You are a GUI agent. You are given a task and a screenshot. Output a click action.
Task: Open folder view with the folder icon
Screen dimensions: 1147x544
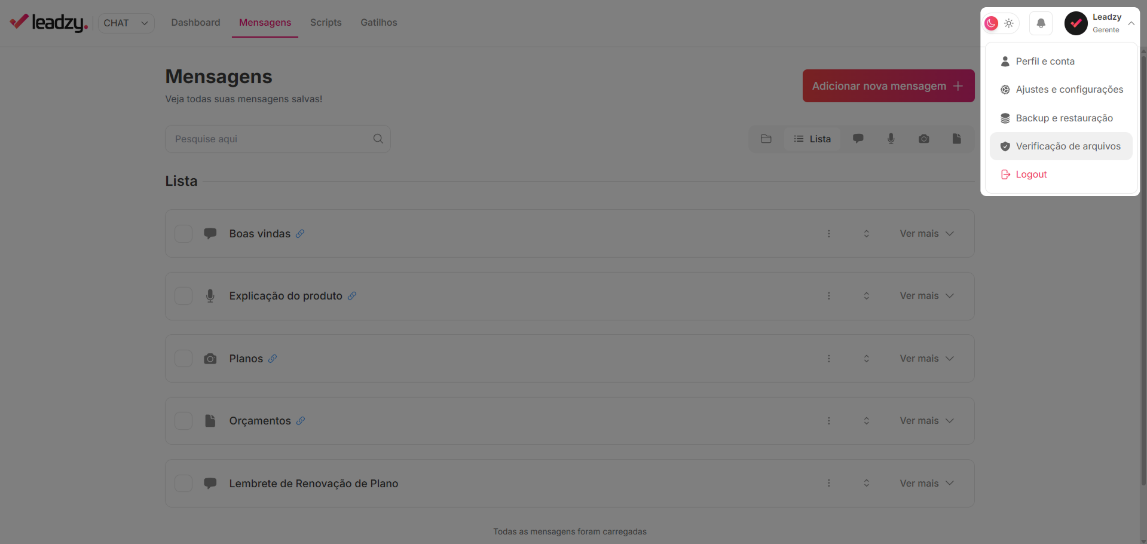(x=766, y=138)
